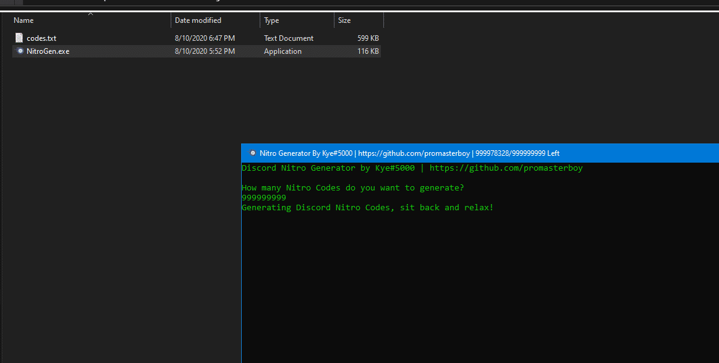
Task: Select the NitroGen.exe file name
Action: point(48,51)
